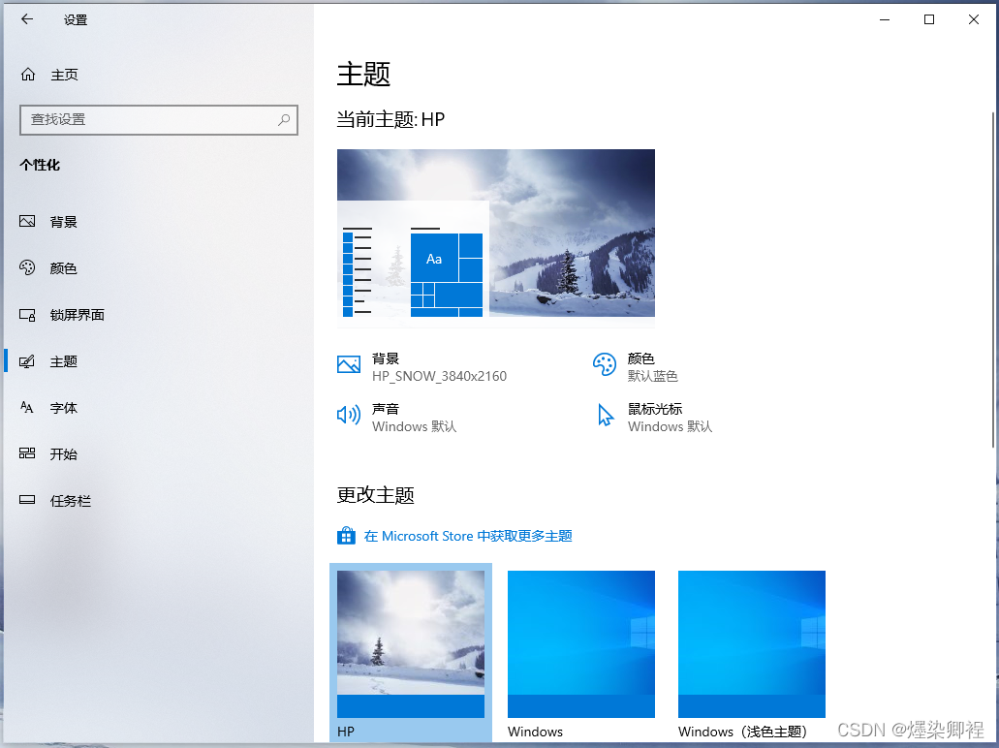Select the 锁屏界面 icon in sidebar
999x748 pixels.
[x=27, y=315]
